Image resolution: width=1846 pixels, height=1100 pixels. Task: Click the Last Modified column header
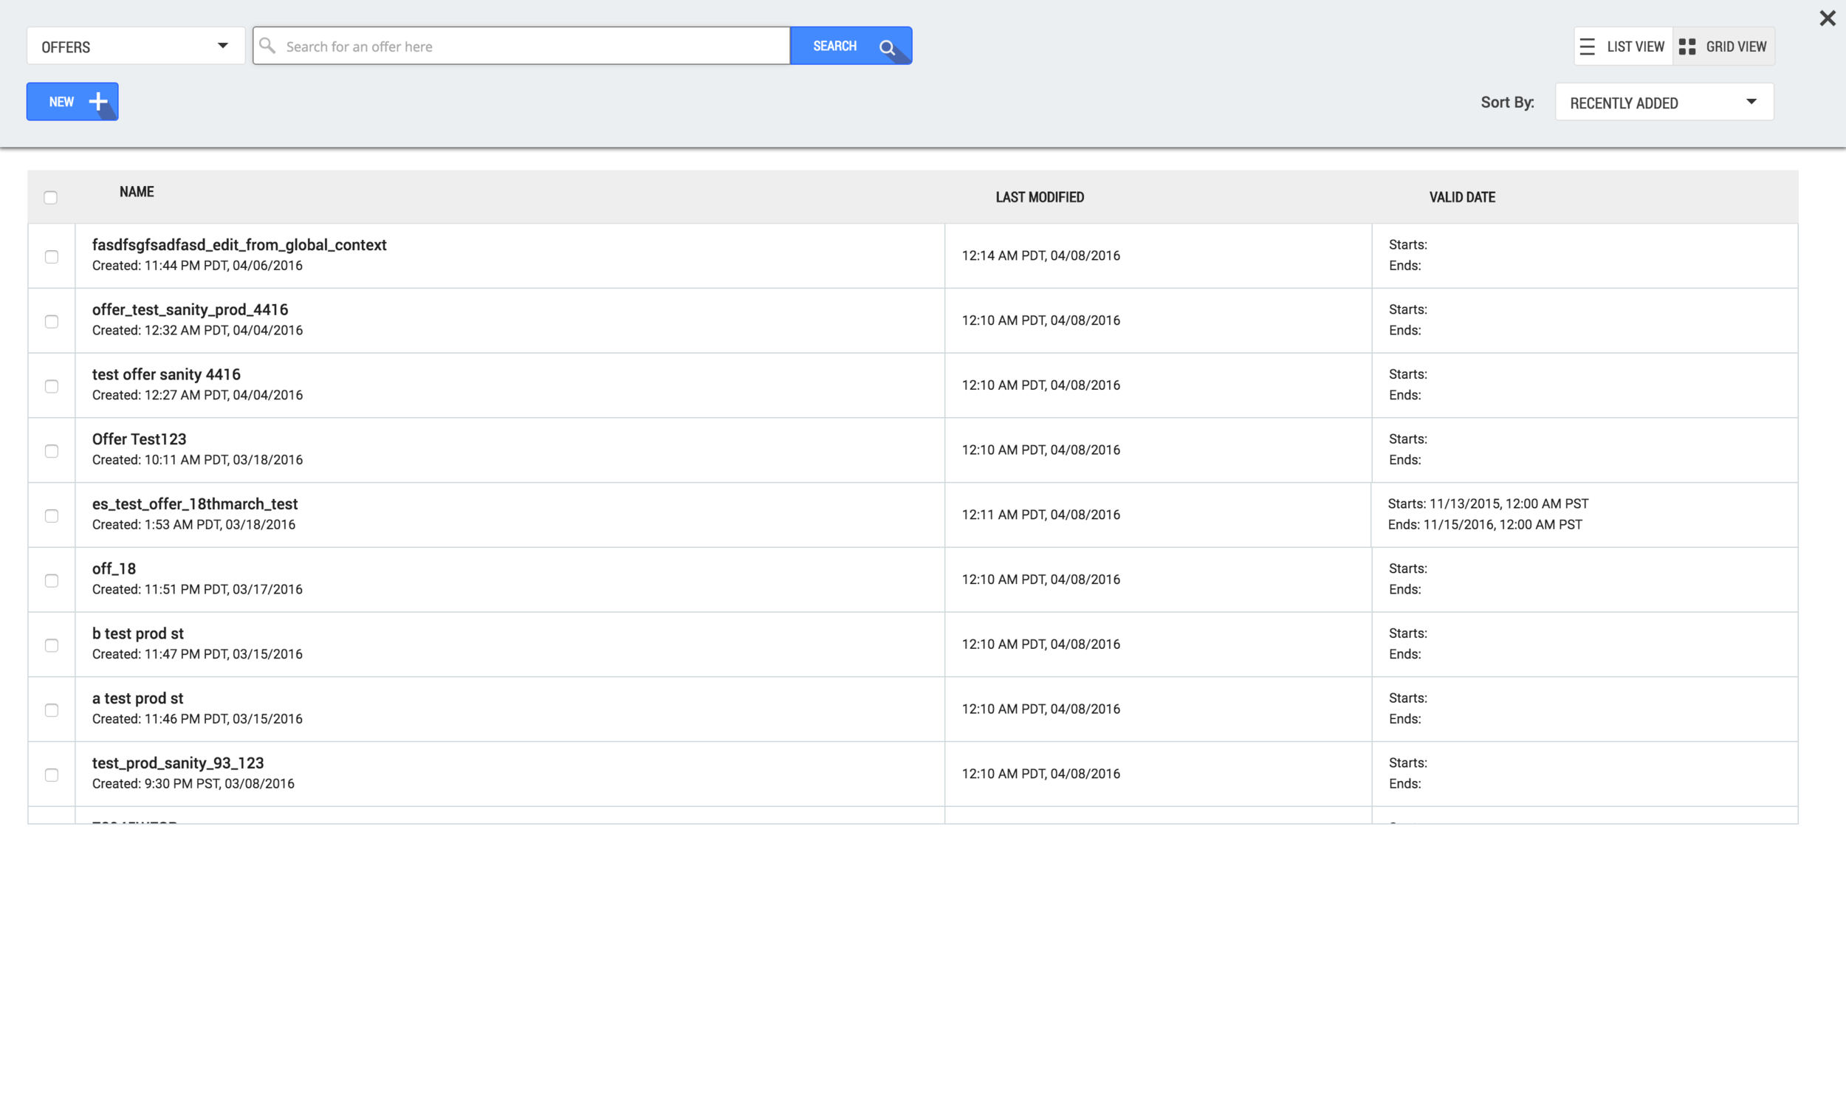point(1040,197)
